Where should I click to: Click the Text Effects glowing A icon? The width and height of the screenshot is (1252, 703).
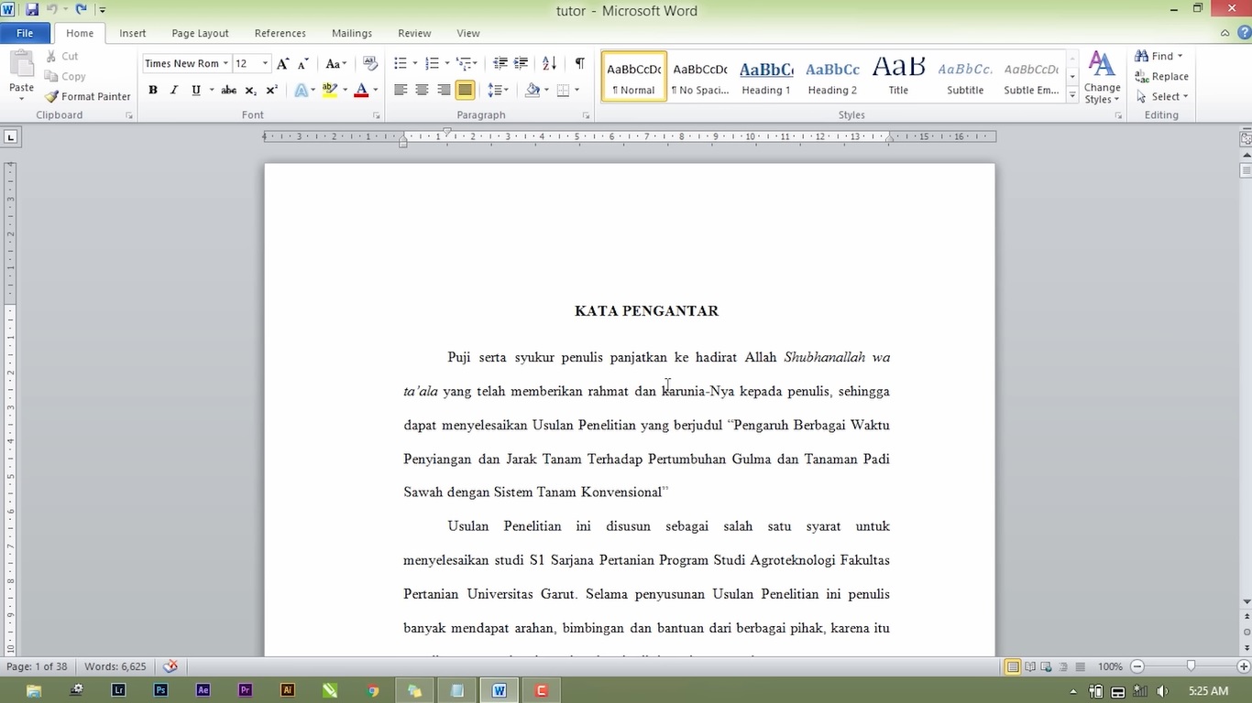(x=301, y=90)
